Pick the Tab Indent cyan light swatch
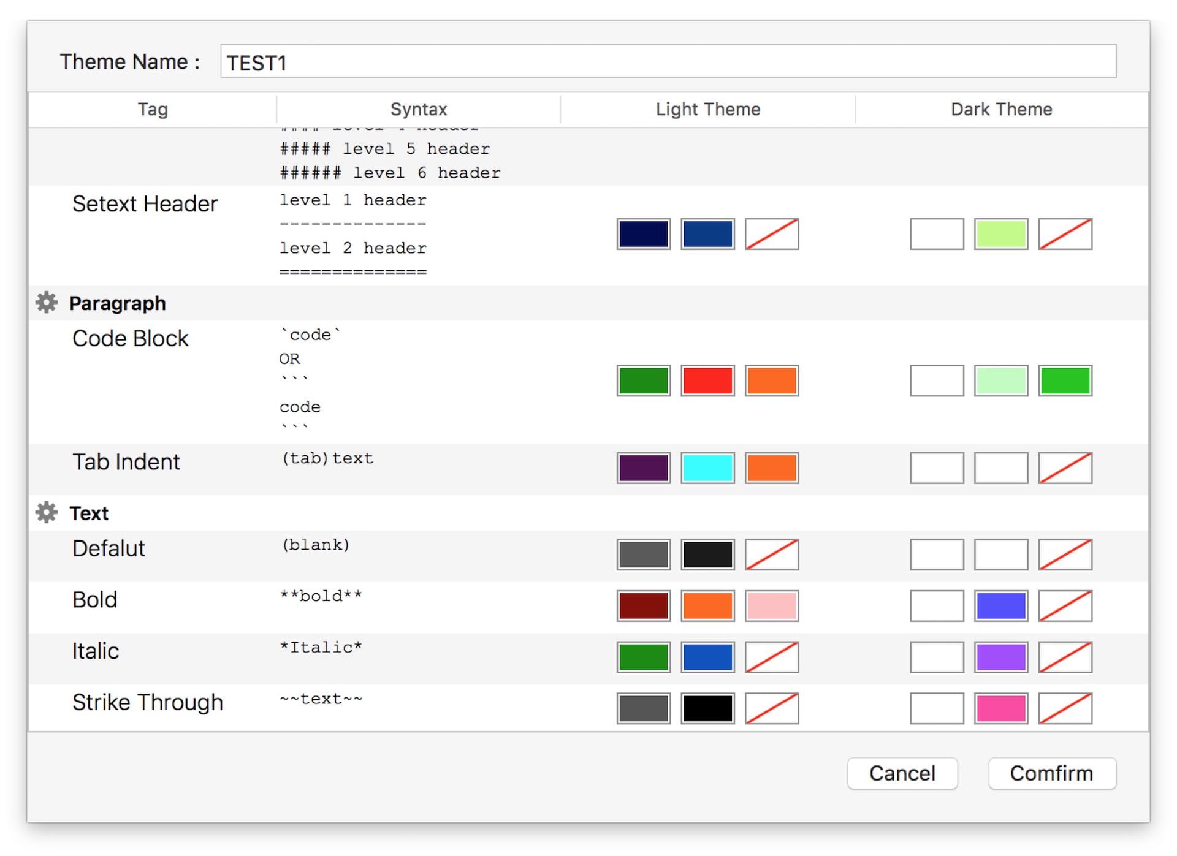 click(x=707, y=468)
